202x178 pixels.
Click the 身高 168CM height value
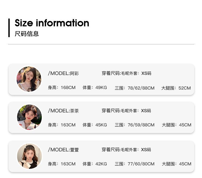pyautogui.click(x=62, y=88)
